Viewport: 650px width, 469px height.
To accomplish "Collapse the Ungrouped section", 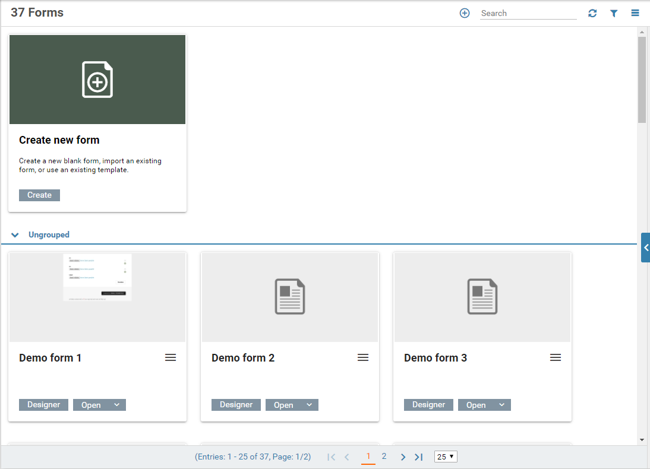I will (x=15, y=235).
